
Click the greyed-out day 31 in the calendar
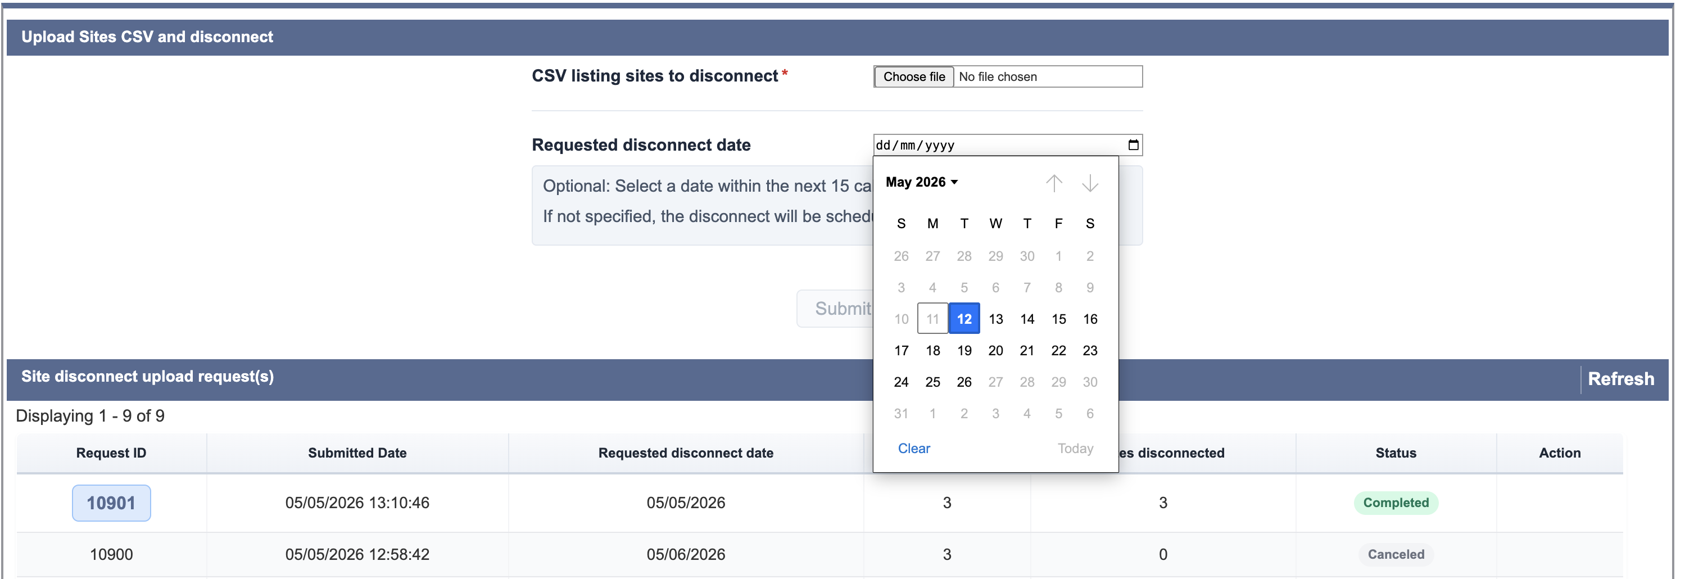point(902,413)
